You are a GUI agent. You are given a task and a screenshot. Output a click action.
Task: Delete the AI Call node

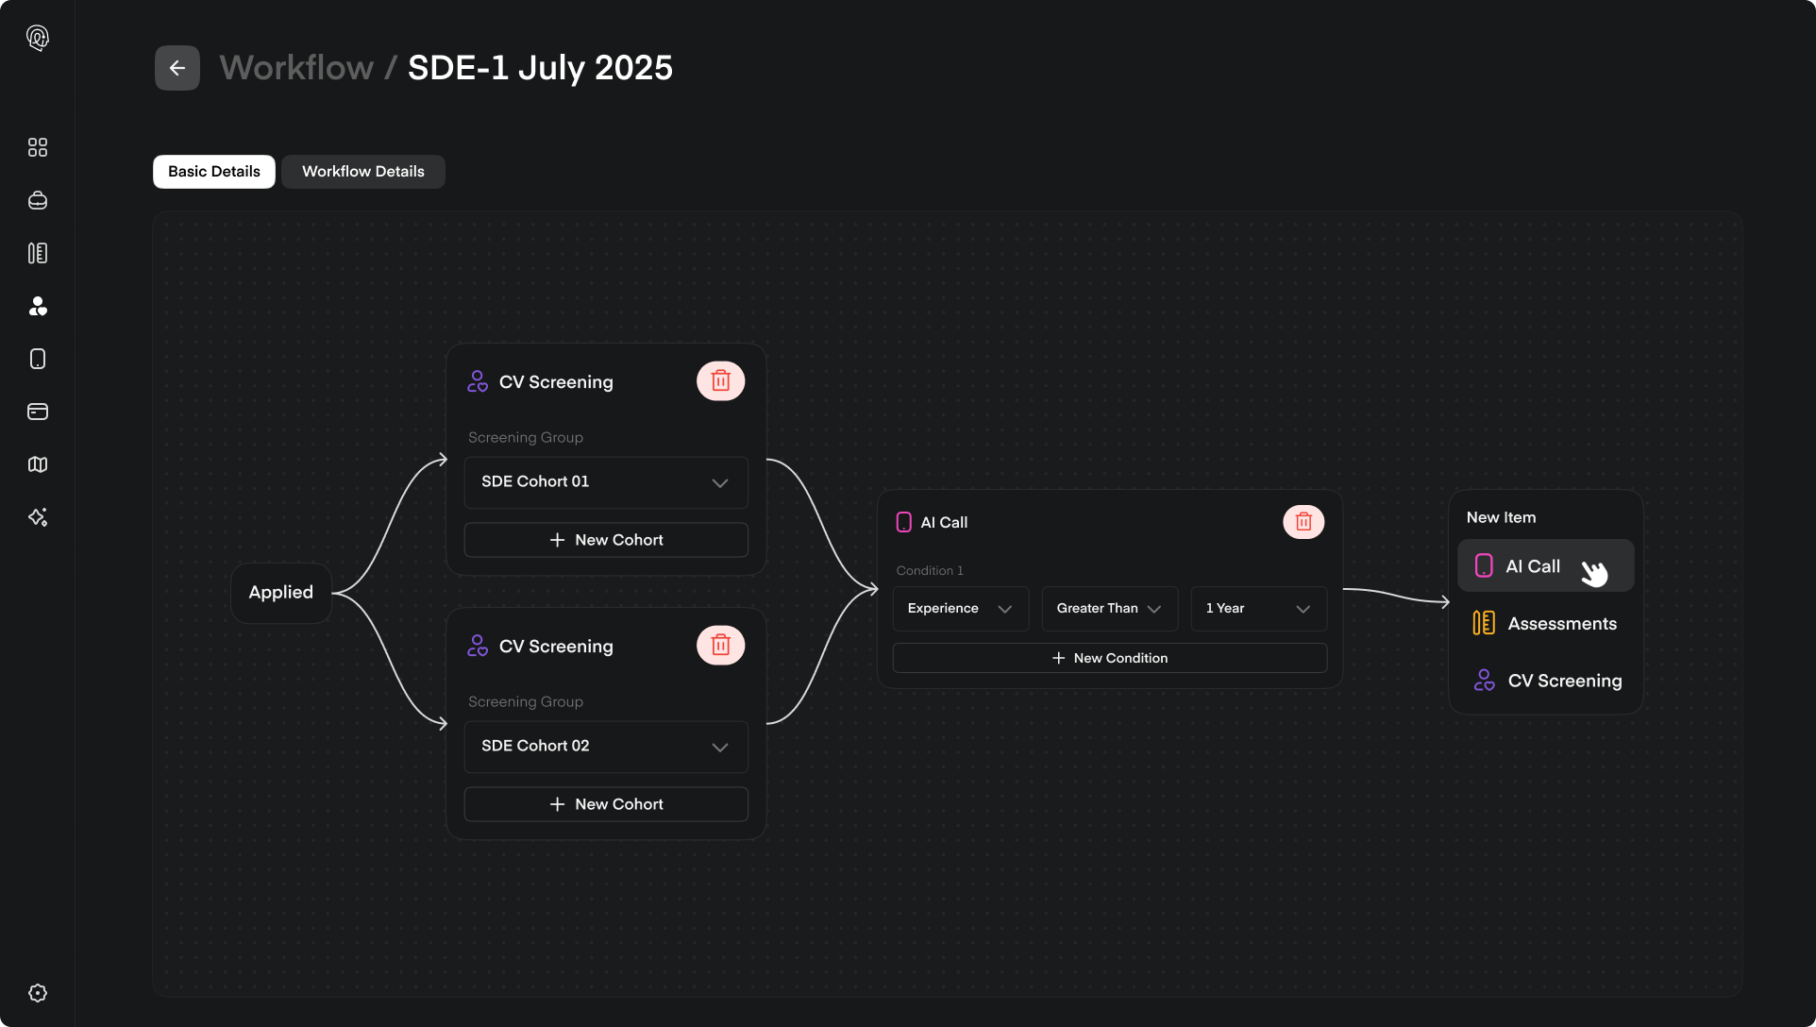[x=1303, y=522]
